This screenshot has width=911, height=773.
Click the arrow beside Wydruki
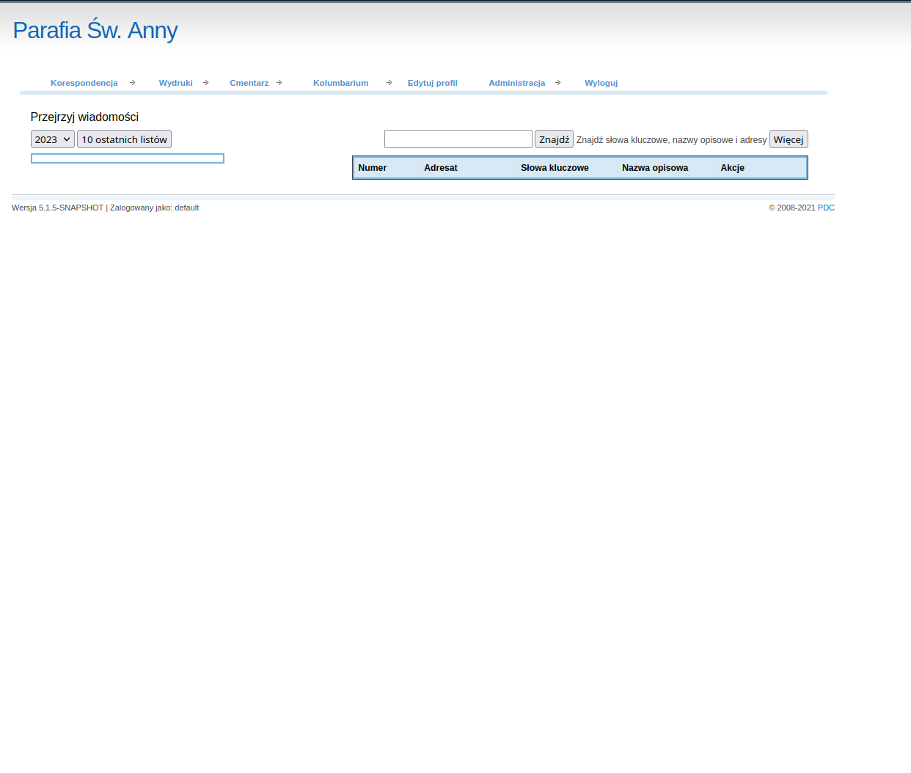point(205,83)
